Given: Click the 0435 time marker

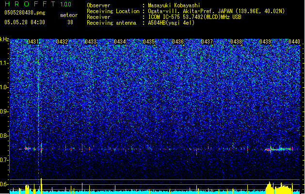Looking at the screenshot, I should (x=149, y=42).
